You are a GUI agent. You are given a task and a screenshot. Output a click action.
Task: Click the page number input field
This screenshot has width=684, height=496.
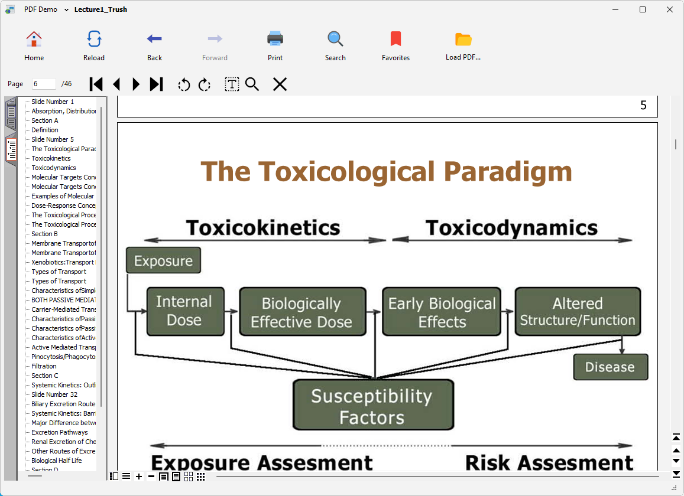coord(44,84)
